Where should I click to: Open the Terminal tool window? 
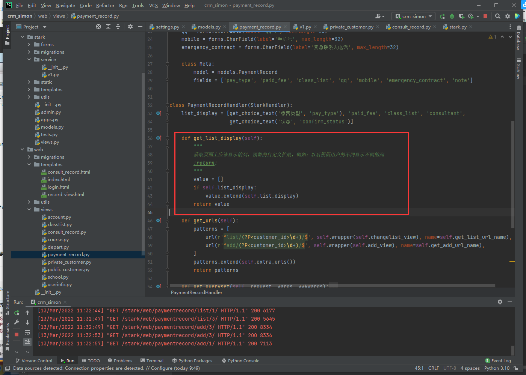pyautogui.click(x=152, y=361)
